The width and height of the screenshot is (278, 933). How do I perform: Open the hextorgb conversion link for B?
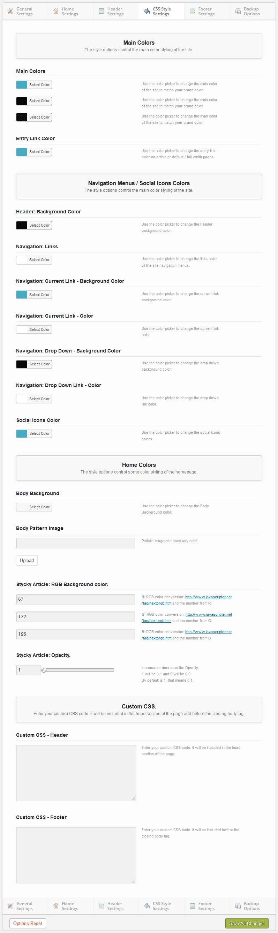[209, 632]
